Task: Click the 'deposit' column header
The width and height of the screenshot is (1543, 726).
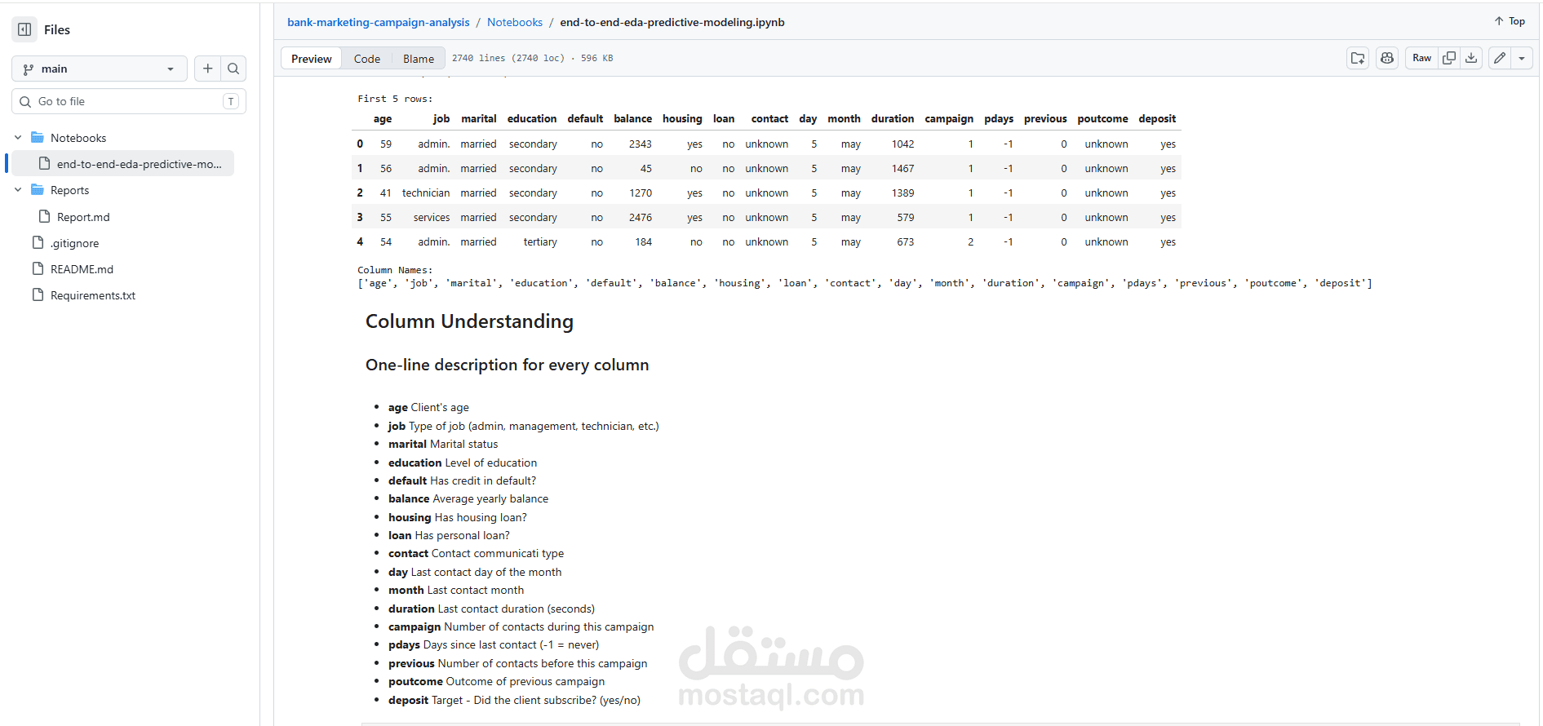Action: (1157, 118)
